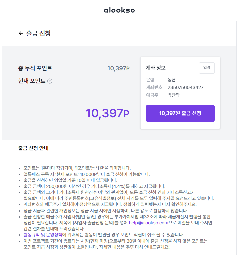This screenshot has width=240, height=255.
Task: Click the bank name 농협
Action: (x=172, y=80)
